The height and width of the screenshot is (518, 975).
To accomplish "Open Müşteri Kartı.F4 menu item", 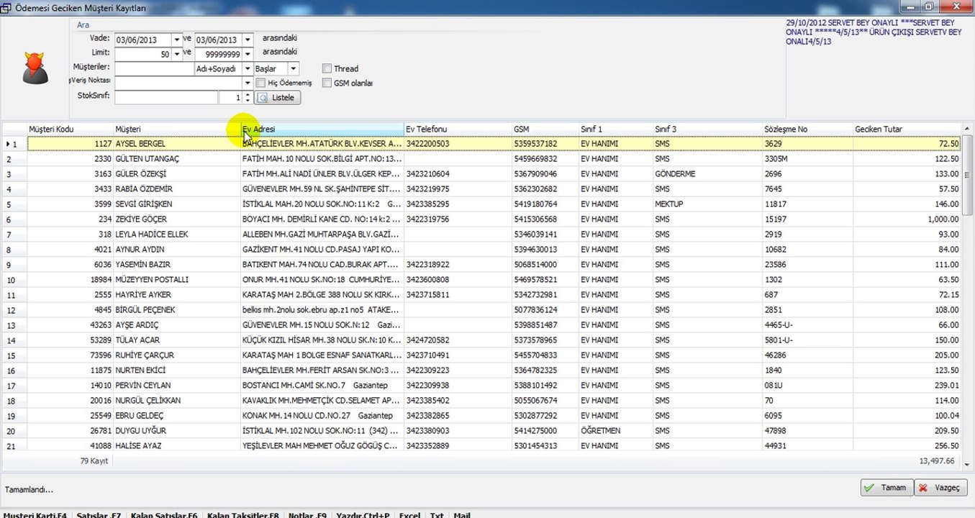I will pyautogui.click(x=35, y=515).
